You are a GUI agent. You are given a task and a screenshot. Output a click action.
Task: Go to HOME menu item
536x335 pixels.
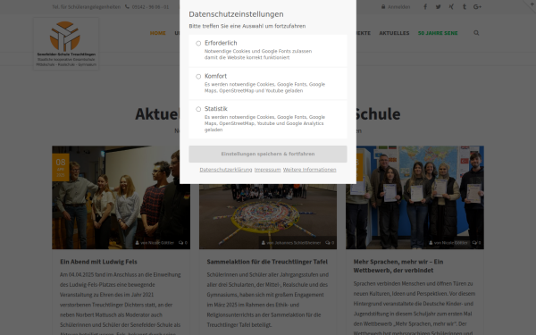(x=157, y=33)
